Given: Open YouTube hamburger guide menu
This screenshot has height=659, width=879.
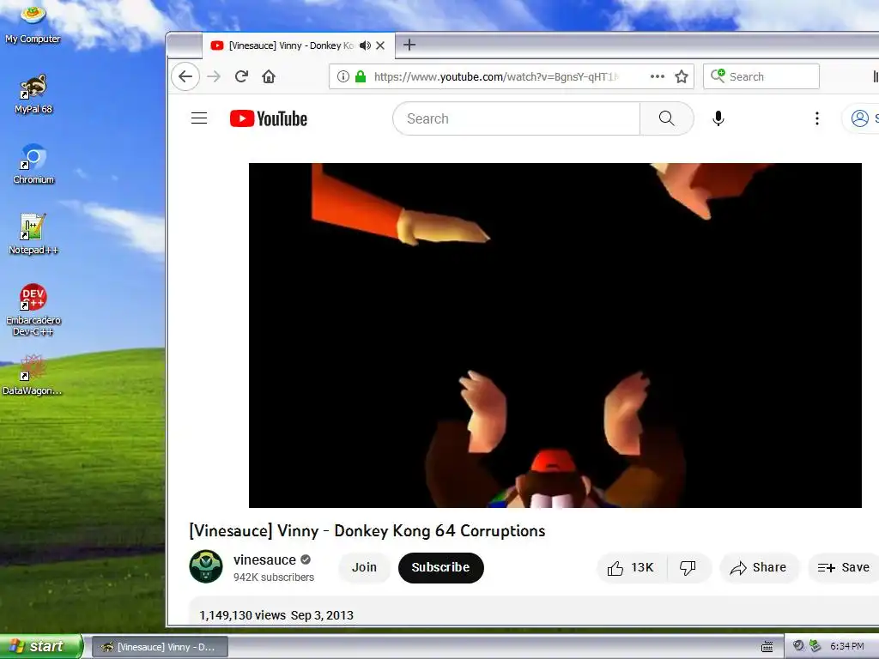Looking at the screenshot, I should (x=199, y=118).
